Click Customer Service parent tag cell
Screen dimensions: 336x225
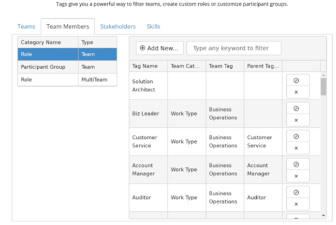click(263, 142)
